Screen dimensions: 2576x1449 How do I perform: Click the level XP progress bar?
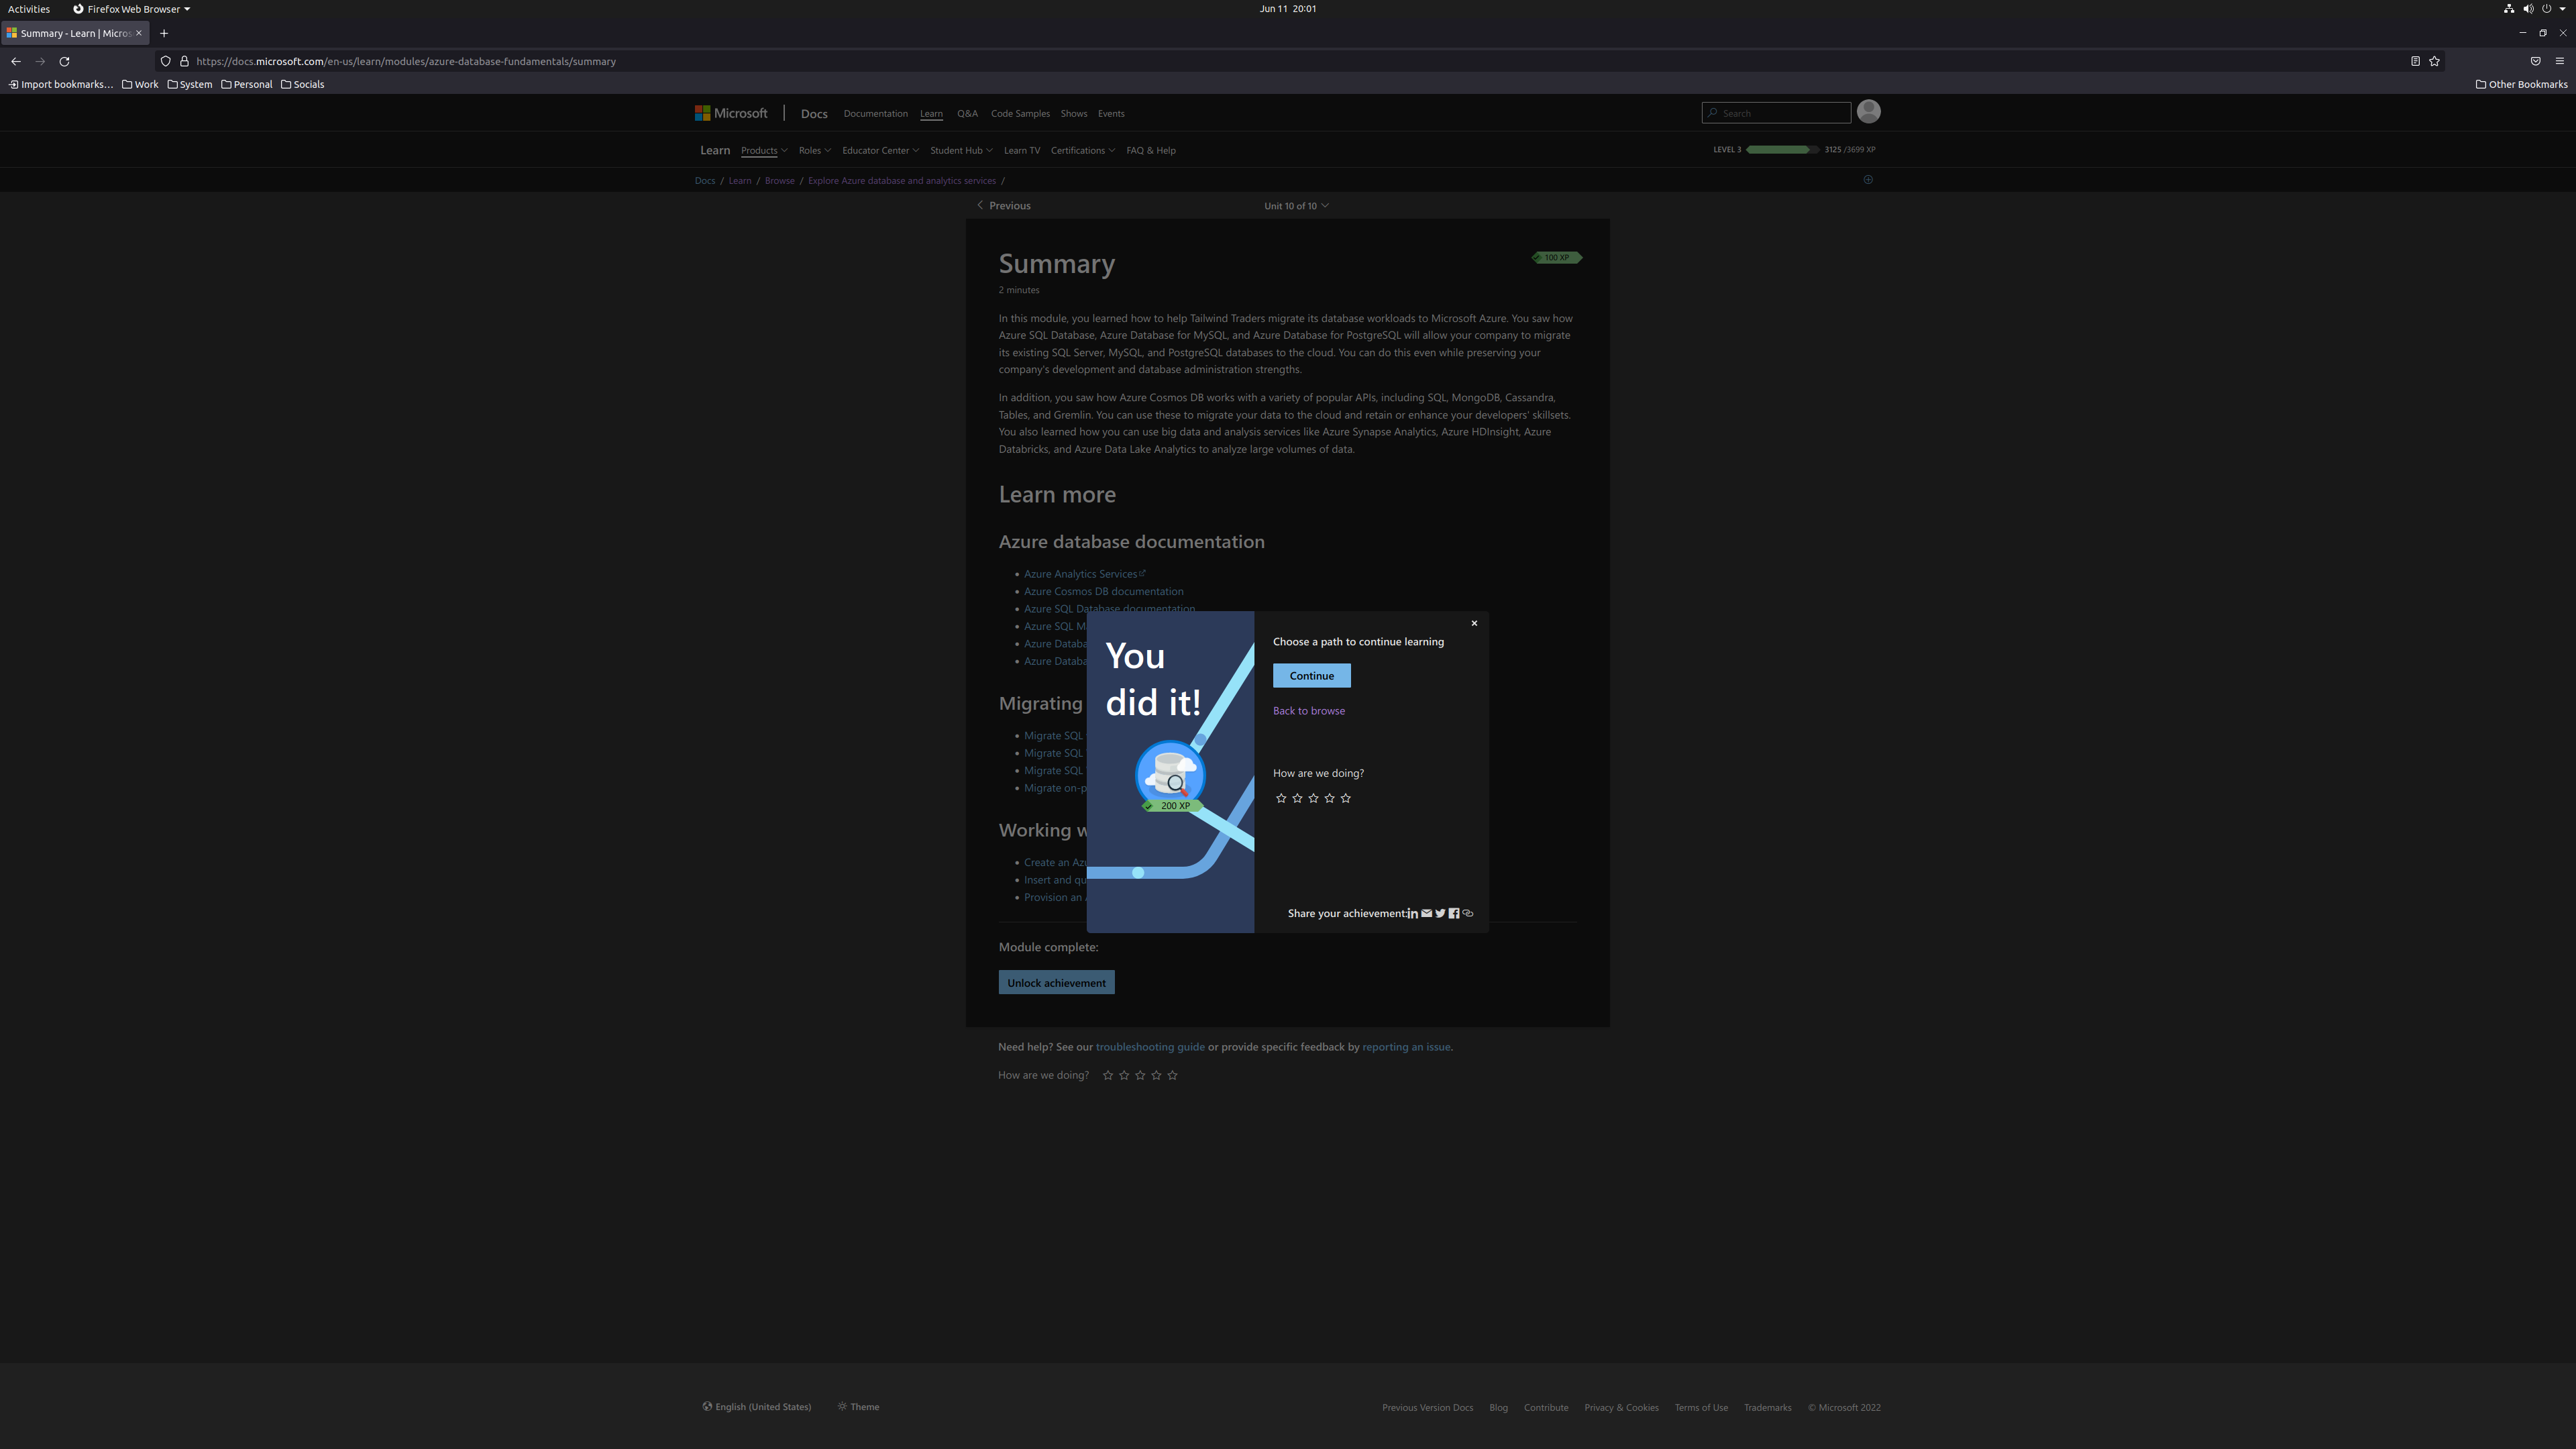point(1782,149)
